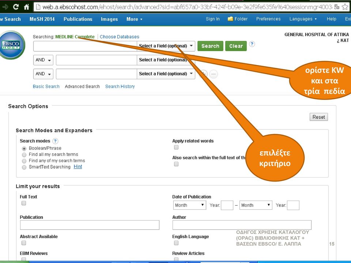
Task: Open the start Month dropdown
Action: (x=190, y=205)
